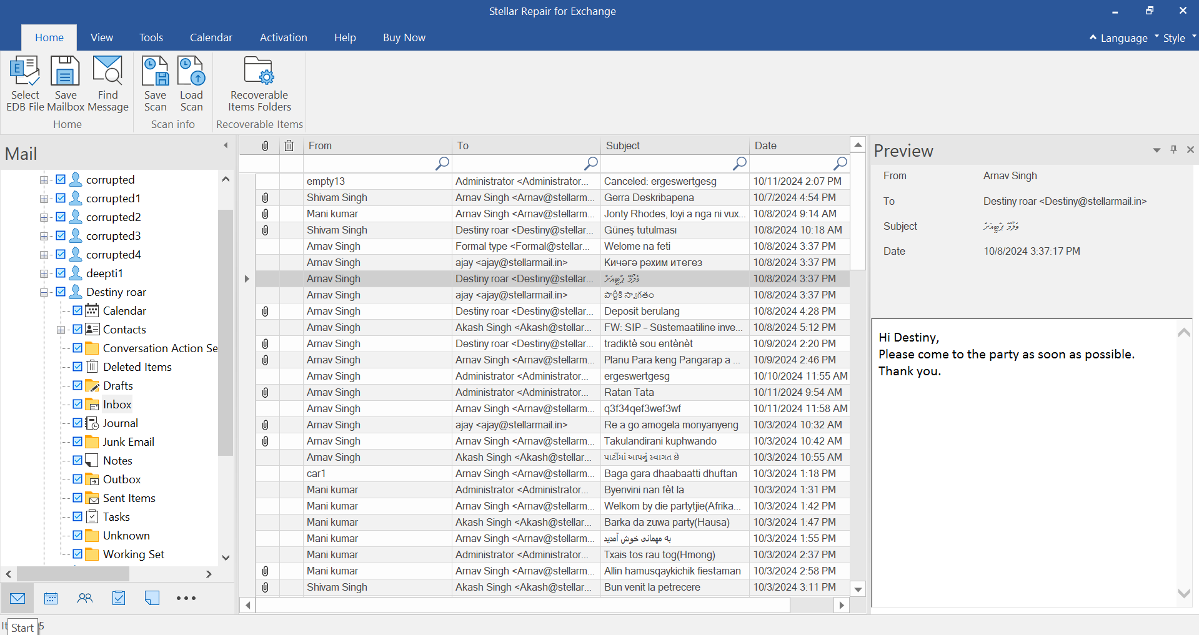Image resolution: width=1199 pixels, height=635 pixels.
Task: Switch to the Activation tab
Action: coord(283,37)
